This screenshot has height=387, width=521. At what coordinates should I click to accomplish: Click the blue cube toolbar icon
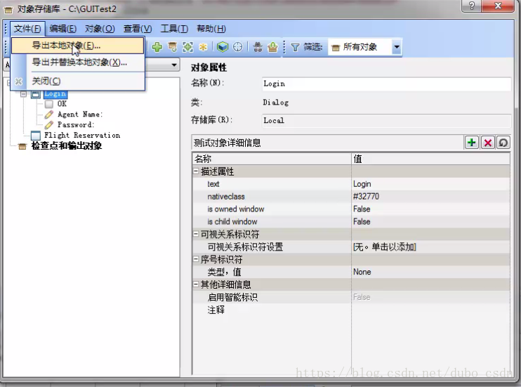(223, 47)
